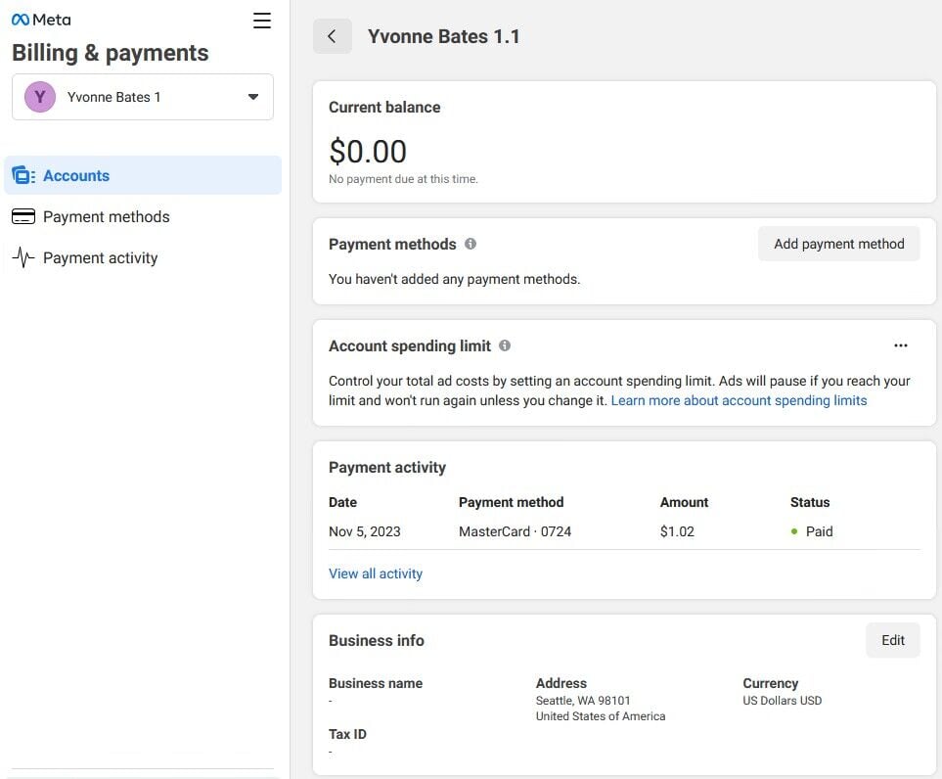
Task: Click the info icon beside Account spending limit
Action: click(x=505, y=345)
